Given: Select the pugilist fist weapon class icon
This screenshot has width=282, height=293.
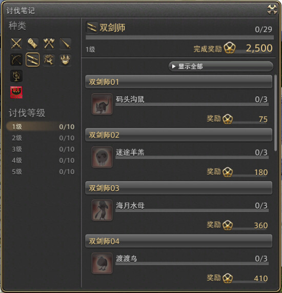Looking at the screenshot, I should tap(33, 43).
